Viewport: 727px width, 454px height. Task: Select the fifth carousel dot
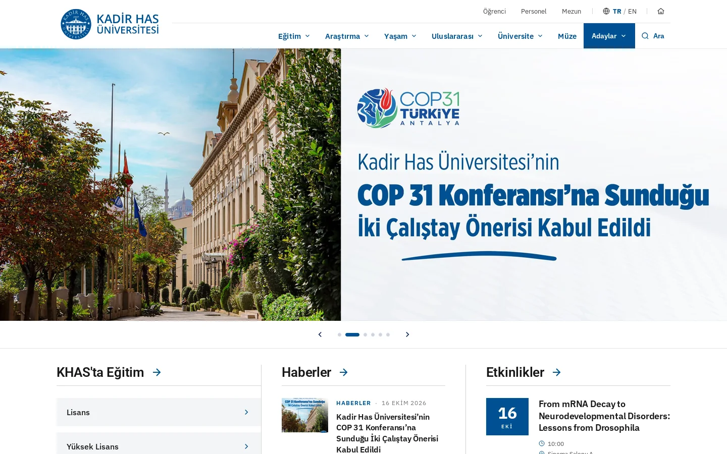tap(380, 334)
